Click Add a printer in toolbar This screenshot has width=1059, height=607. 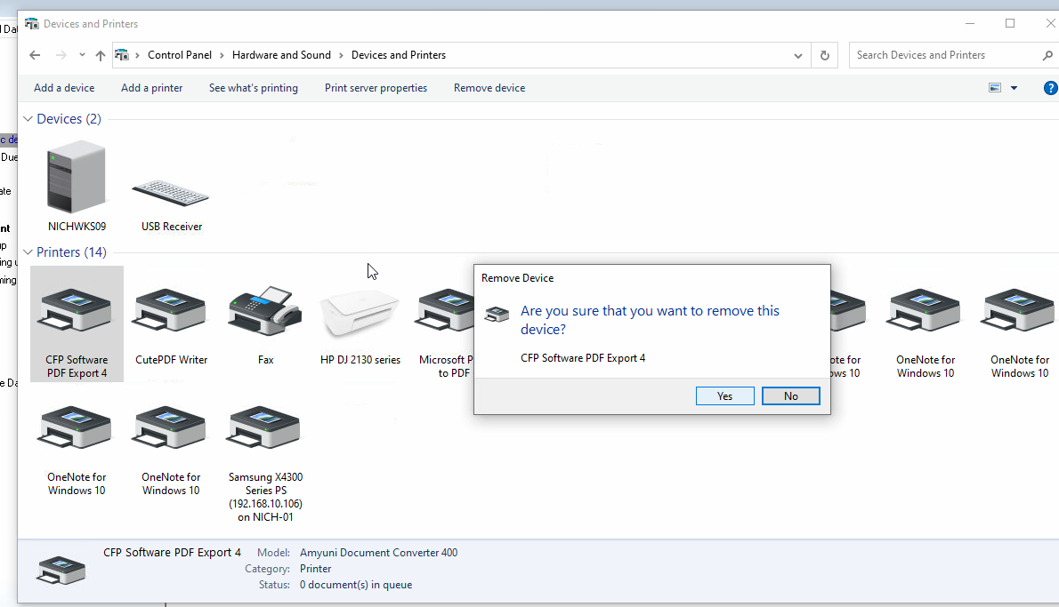[151, 88]
